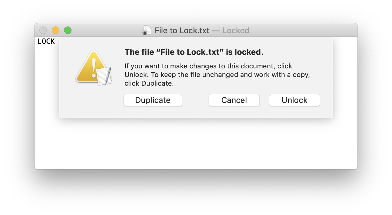Click the TextEdit paper-and-pen badge on warning icon
The image size is (392, 215).
(x=104, y=76)
